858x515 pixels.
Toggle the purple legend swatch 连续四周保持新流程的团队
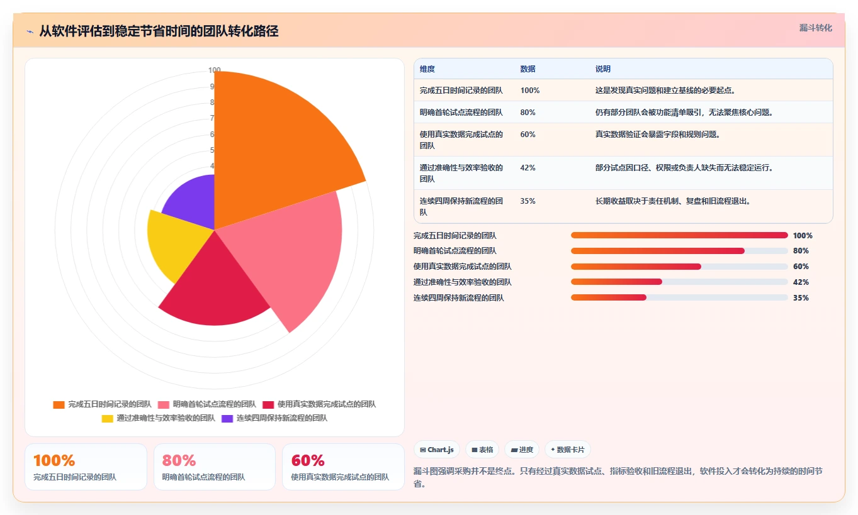(x=227, y=418)
